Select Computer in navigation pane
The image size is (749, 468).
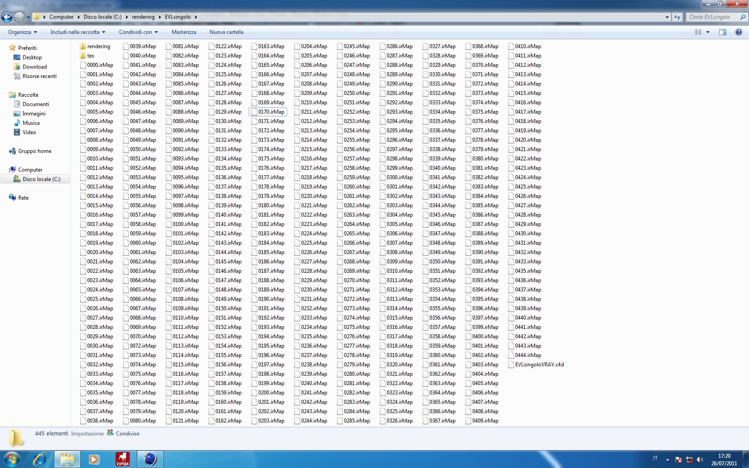(x=30, y=170)
